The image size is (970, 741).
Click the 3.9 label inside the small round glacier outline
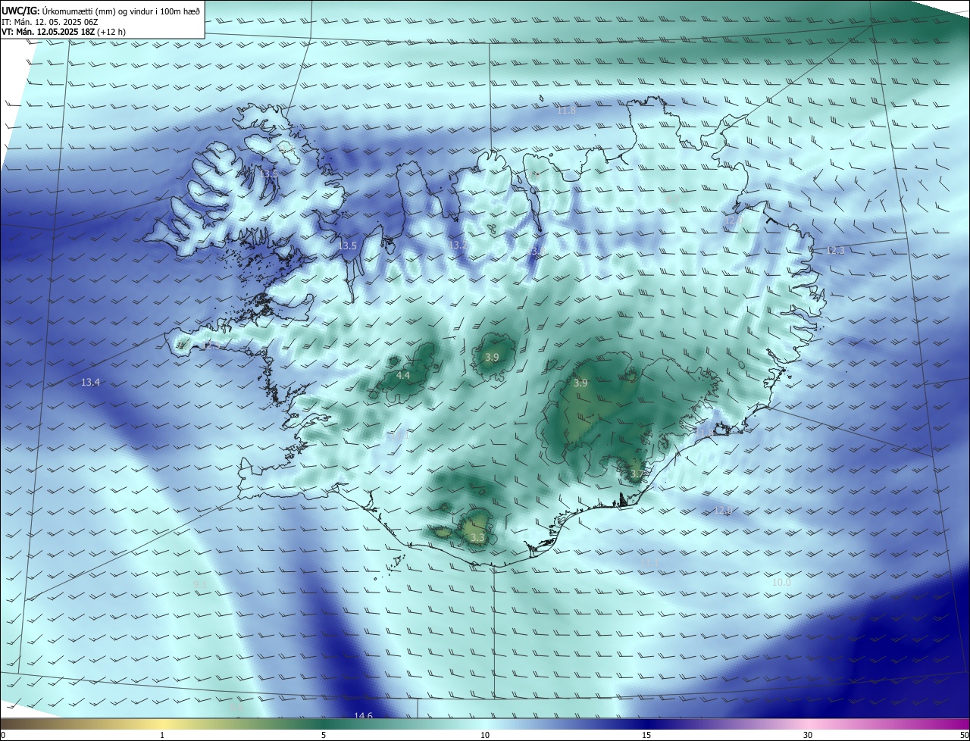click(x=492, y=357)
